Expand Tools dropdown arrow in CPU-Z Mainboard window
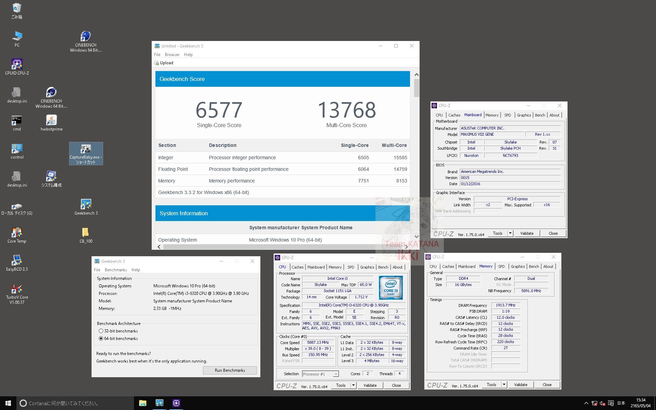The width and height of the screenshot is (656, 410). [510, 233]
